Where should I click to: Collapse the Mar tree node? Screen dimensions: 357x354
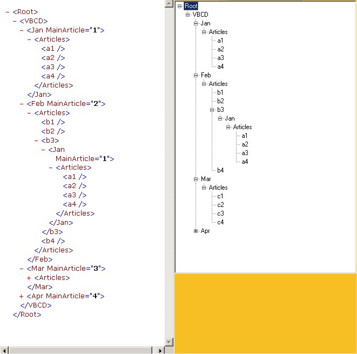[x=196, y=179]
